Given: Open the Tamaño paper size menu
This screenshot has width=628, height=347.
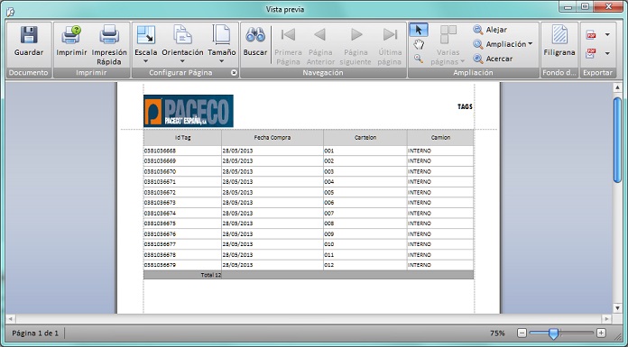Looking at the screenshot, I should (221, 44).
